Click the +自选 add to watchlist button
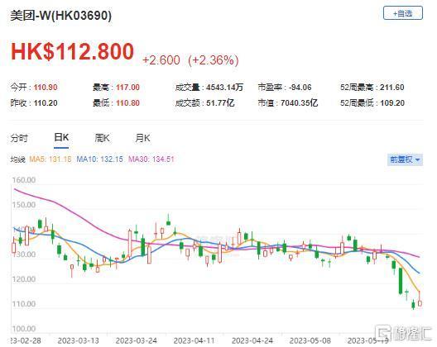Screen dimensions: 437x347 (x=403, y=13)
